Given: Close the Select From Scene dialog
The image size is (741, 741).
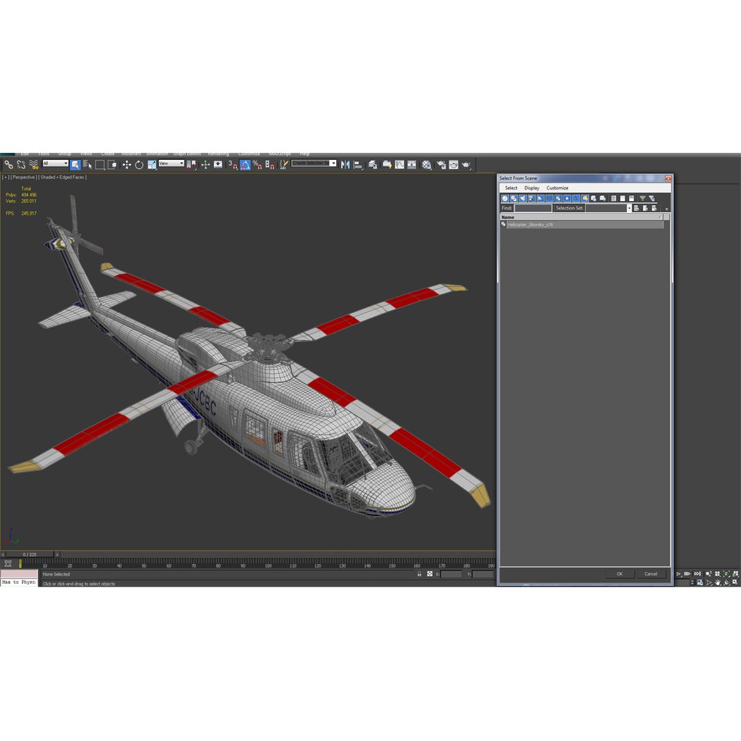Looking at the screenshot, I should point(668,178).
